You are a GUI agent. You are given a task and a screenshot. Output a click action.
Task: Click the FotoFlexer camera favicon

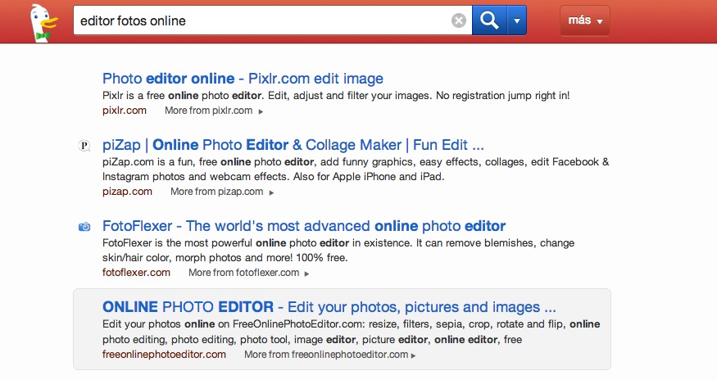pyautogui.click(x=84, y=227)
